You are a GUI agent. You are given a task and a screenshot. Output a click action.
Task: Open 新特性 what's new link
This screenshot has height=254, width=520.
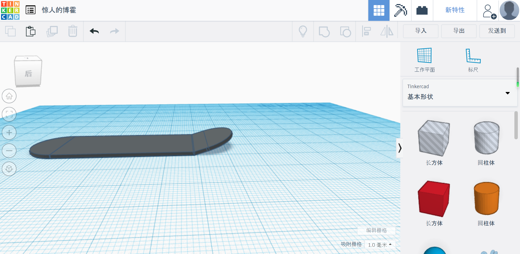click(455, 10)
